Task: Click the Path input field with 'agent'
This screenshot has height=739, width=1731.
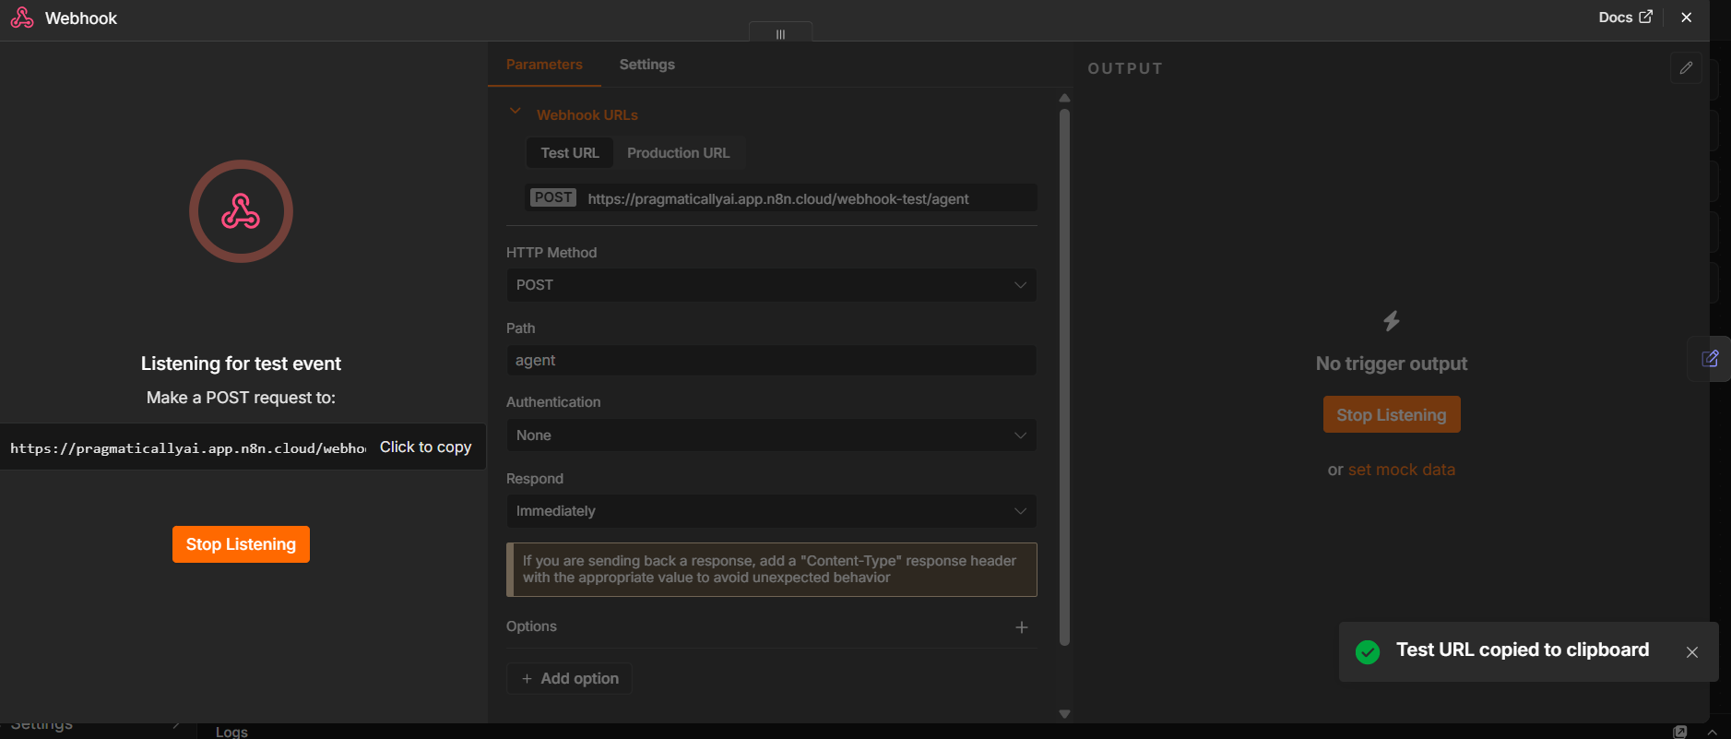Action: pos(771,361)
